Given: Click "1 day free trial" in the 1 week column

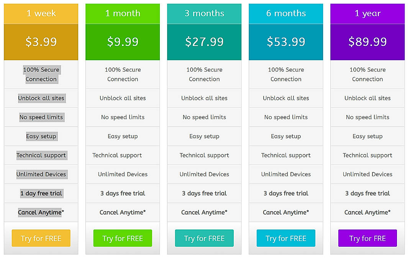Looking at the screenshot, I should pos(41,193).
